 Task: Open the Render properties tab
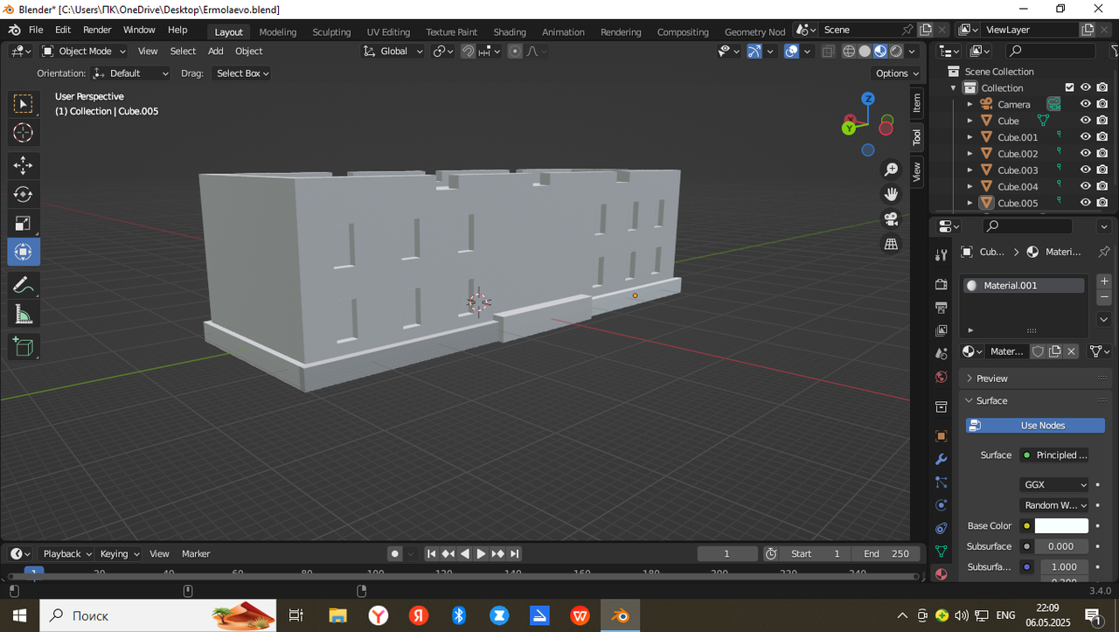(x=942, y=285)
